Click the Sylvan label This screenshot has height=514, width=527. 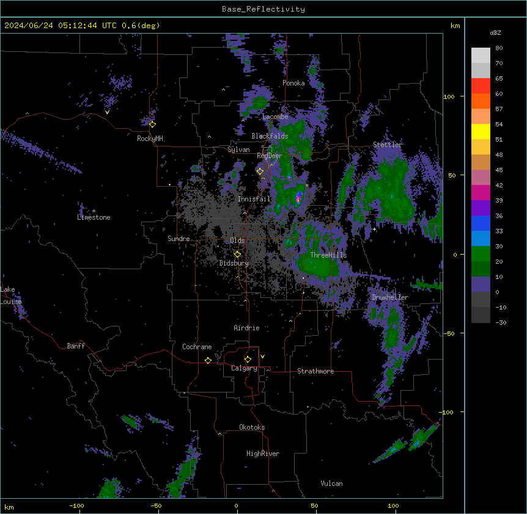(238, 150)
